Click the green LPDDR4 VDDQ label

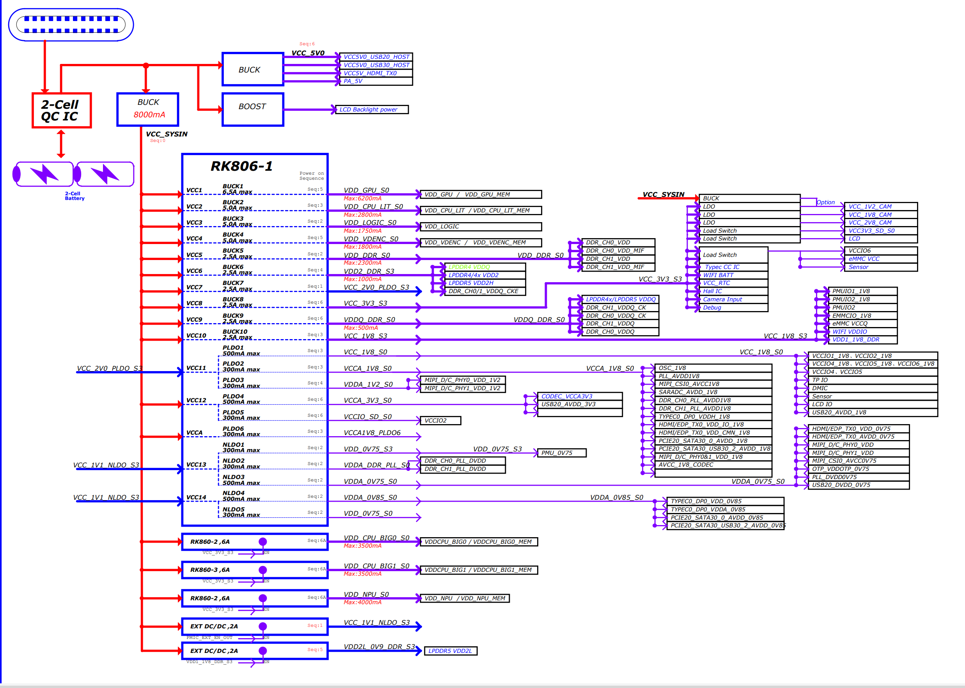469,267
